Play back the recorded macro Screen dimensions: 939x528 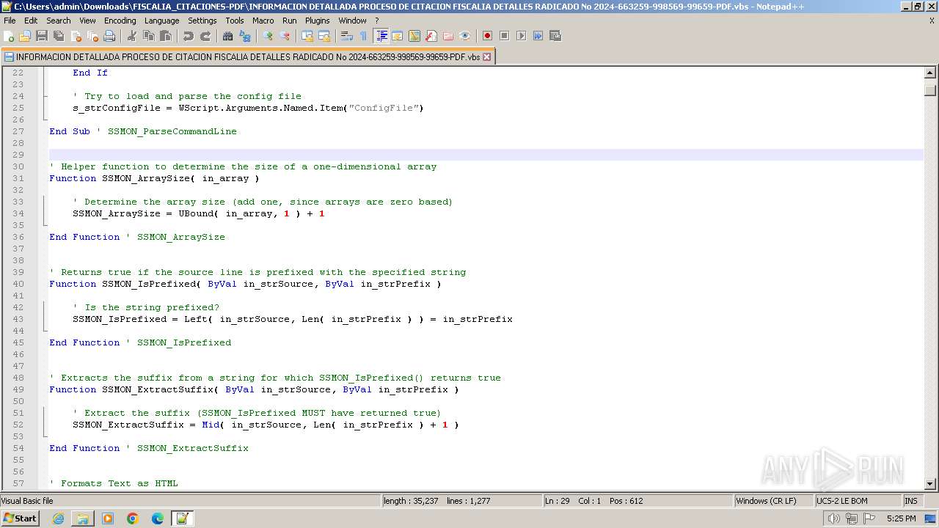click(522, 36)
